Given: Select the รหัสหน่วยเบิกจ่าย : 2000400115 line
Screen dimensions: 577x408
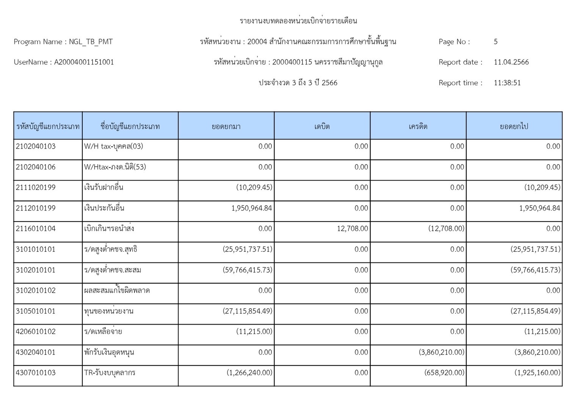Looking at the screenshot, I should coord(298,62).
